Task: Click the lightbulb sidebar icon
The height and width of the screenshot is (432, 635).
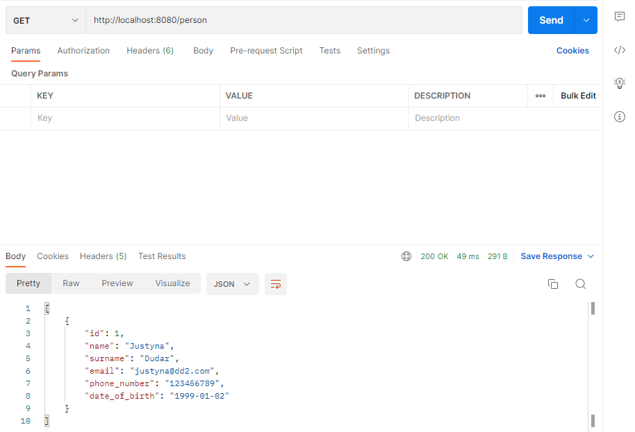Action: pos(619,83)
